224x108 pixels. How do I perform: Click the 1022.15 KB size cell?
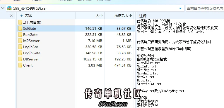[93, 59]
